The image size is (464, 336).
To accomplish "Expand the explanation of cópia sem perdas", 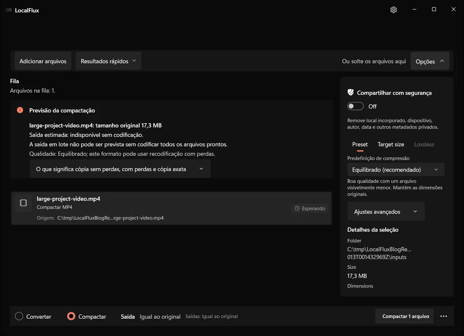I will (120, 169).
